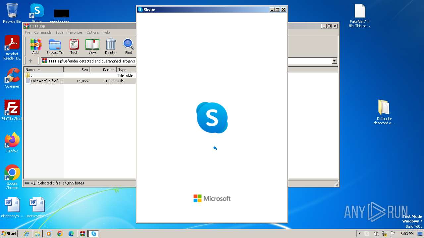This screenshot has width=424, height=238.
Task: Click 'Selected 1 file, 14,055 bytes' status text
Action: (x=61, y=183)
